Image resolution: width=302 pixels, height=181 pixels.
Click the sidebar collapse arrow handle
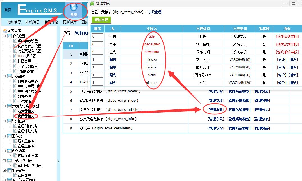(x=58, y=161)
